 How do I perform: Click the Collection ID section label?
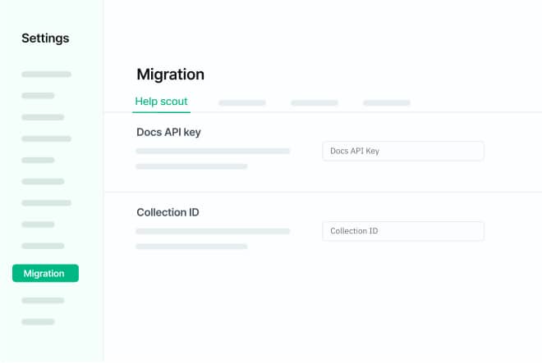168,212
